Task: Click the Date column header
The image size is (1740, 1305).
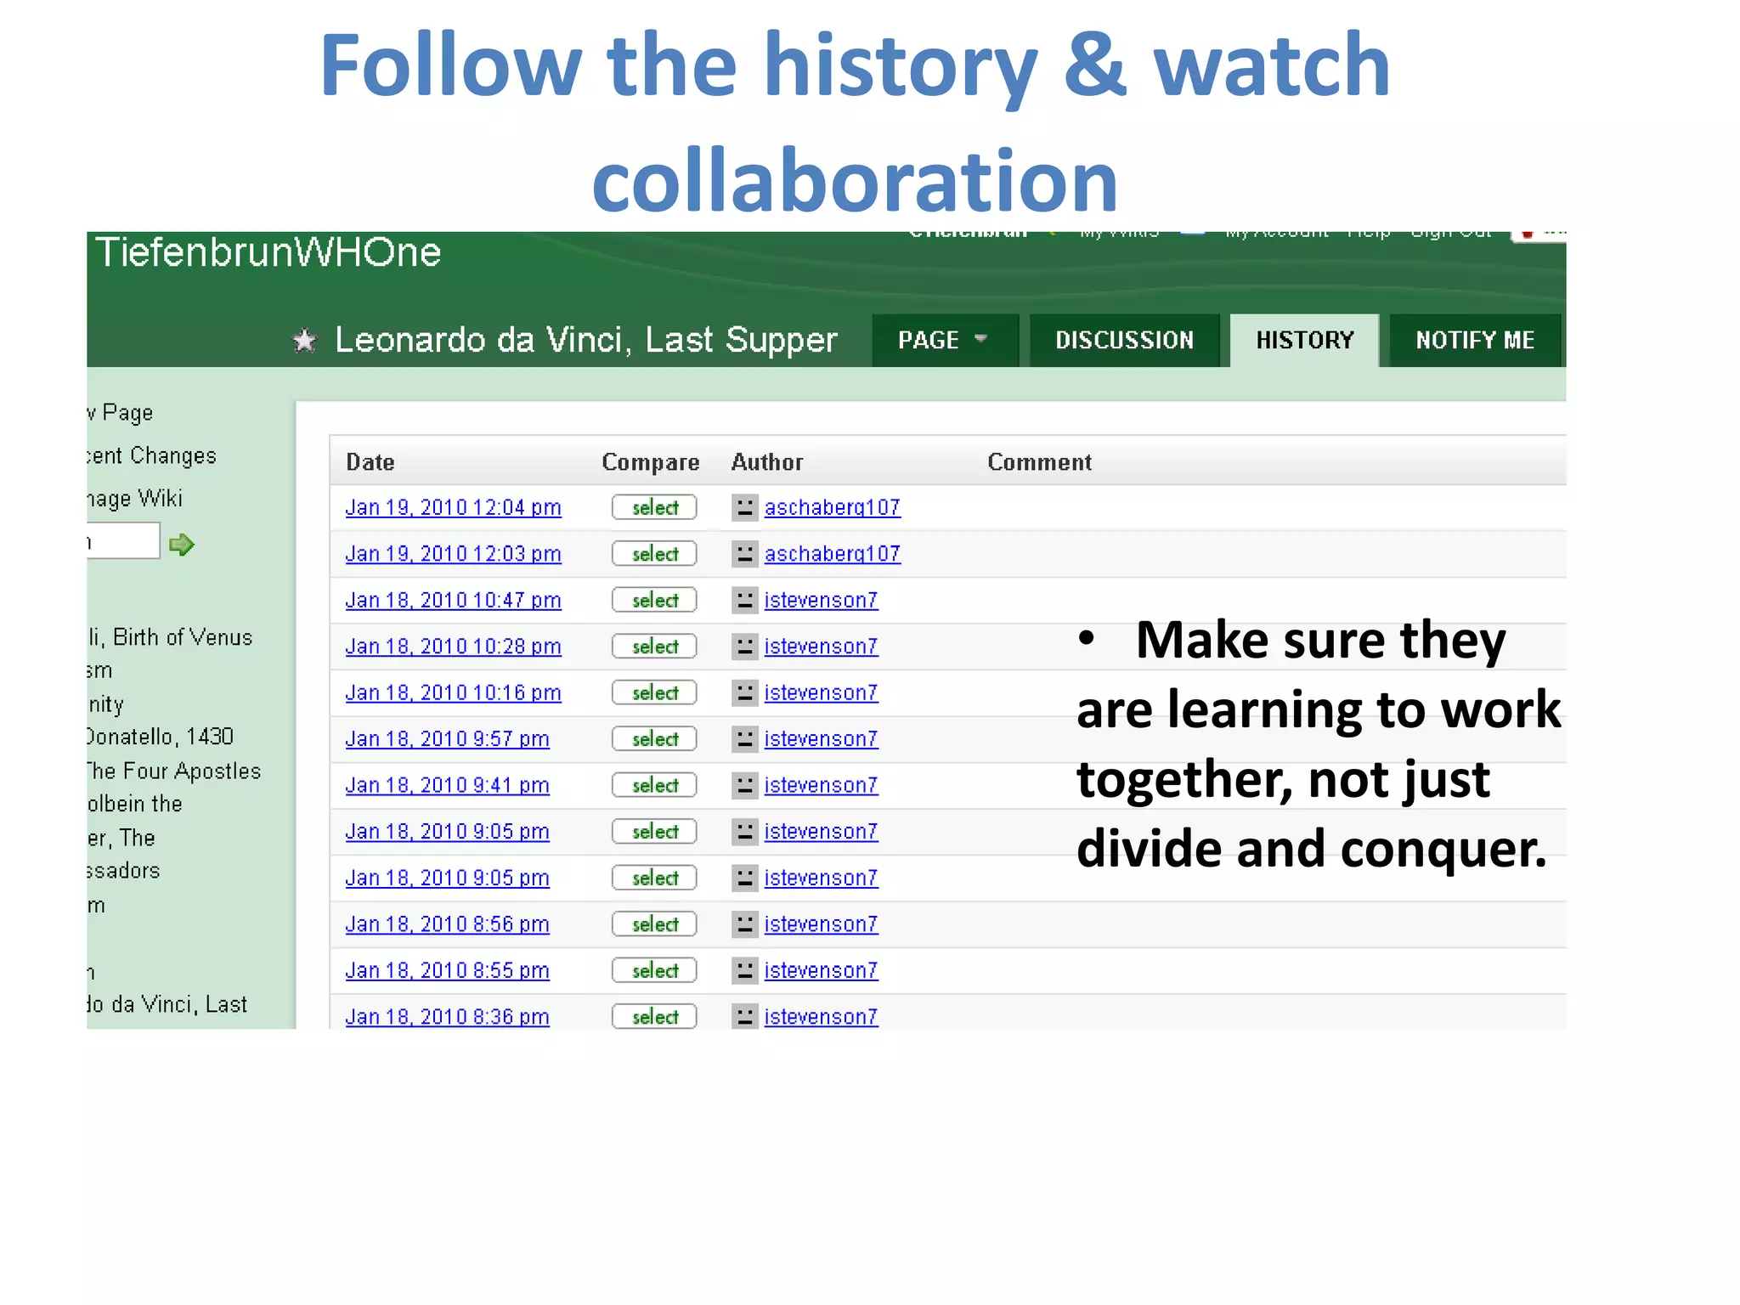Action: pyautogui.click(x=370, y=462)
